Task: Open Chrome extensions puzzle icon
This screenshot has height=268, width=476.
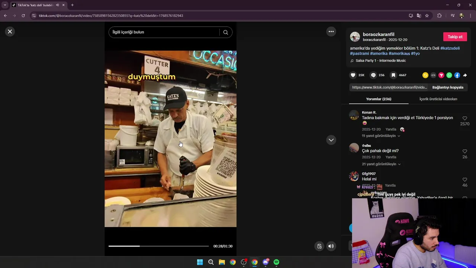Action: (439, 16)
